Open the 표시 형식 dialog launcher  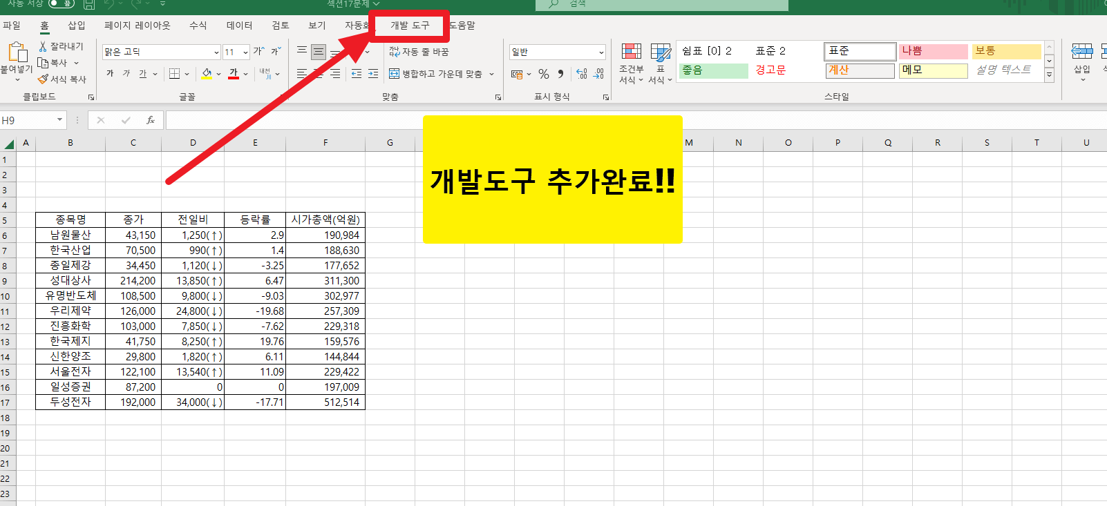point(606,97)
